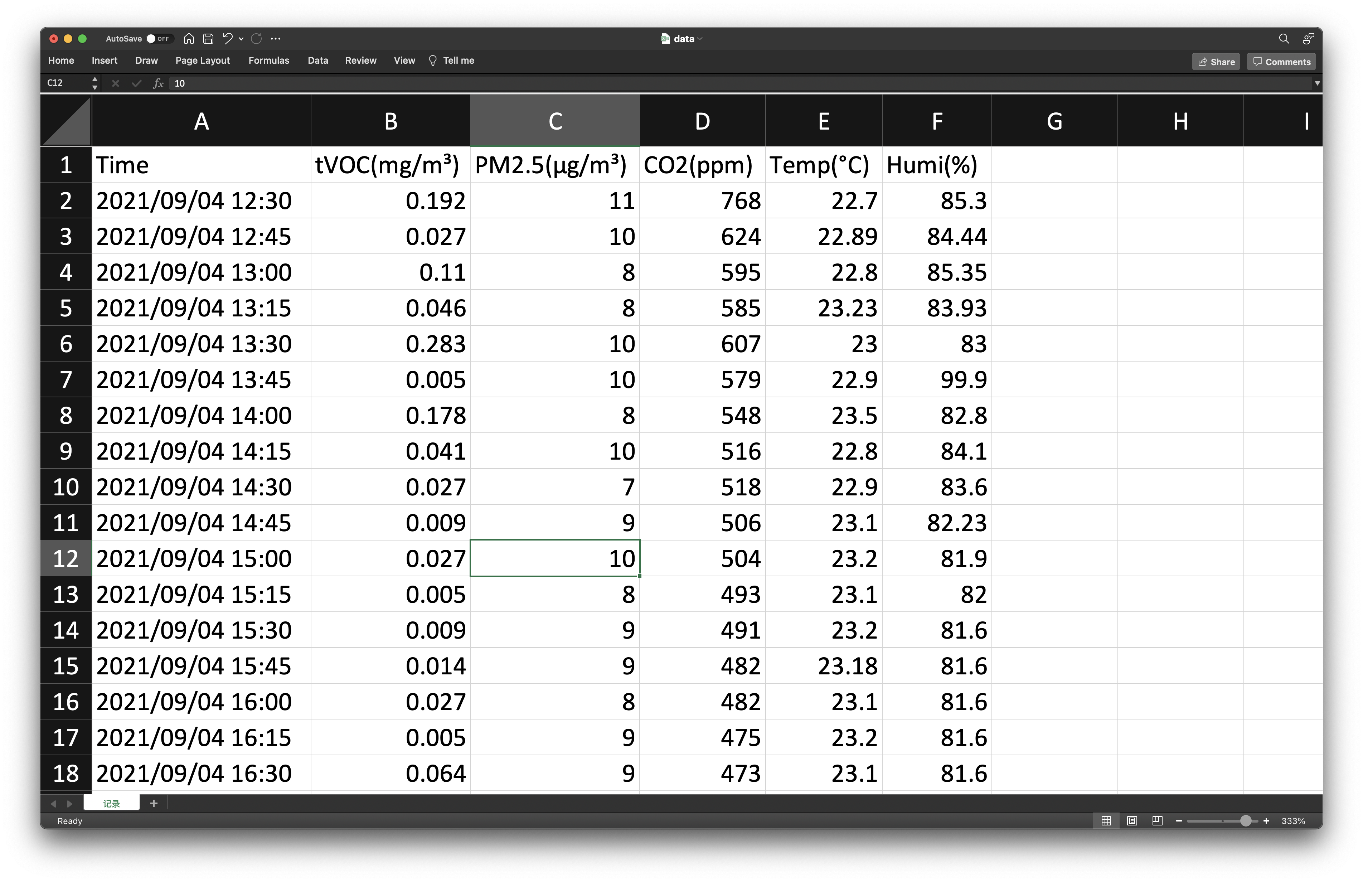The height and width of the screenshot is (882, 1363).
Task: Switch to Page Layout view icon
Action: coord(1132,821)
